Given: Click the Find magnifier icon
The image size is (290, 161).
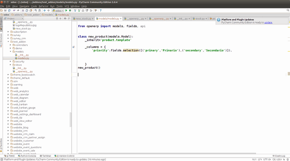Looking at the screenshot, I should (36, 11).
